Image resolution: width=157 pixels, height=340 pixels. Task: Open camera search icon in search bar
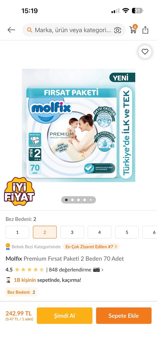pyautogui.click(x=118, y=30)
